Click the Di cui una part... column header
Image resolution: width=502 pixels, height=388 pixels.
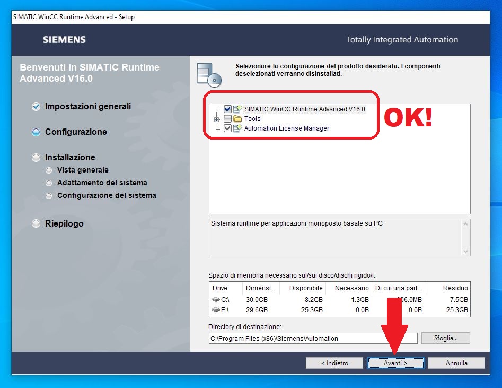tap(398, 288)
